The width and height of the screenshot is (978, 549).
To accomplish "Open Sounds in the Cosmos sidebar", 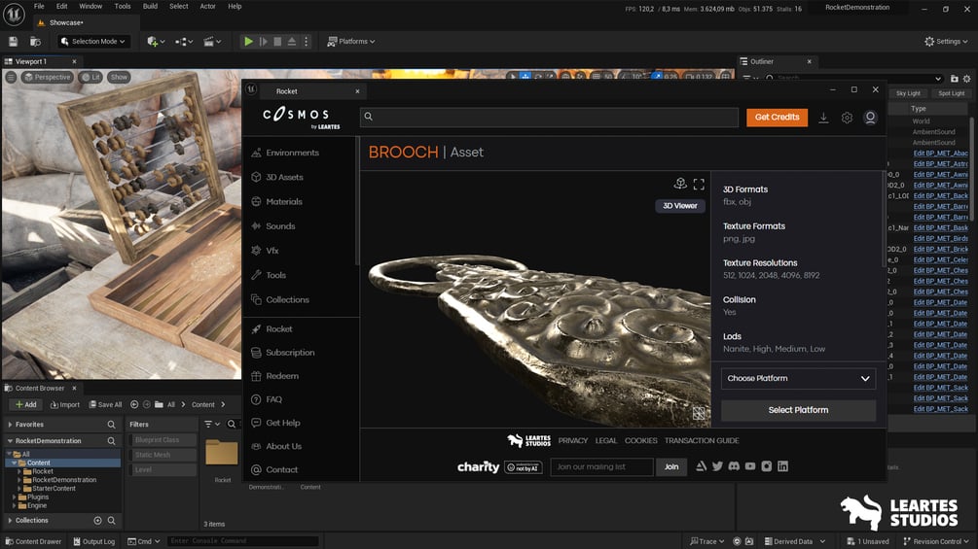I will 272,226.
